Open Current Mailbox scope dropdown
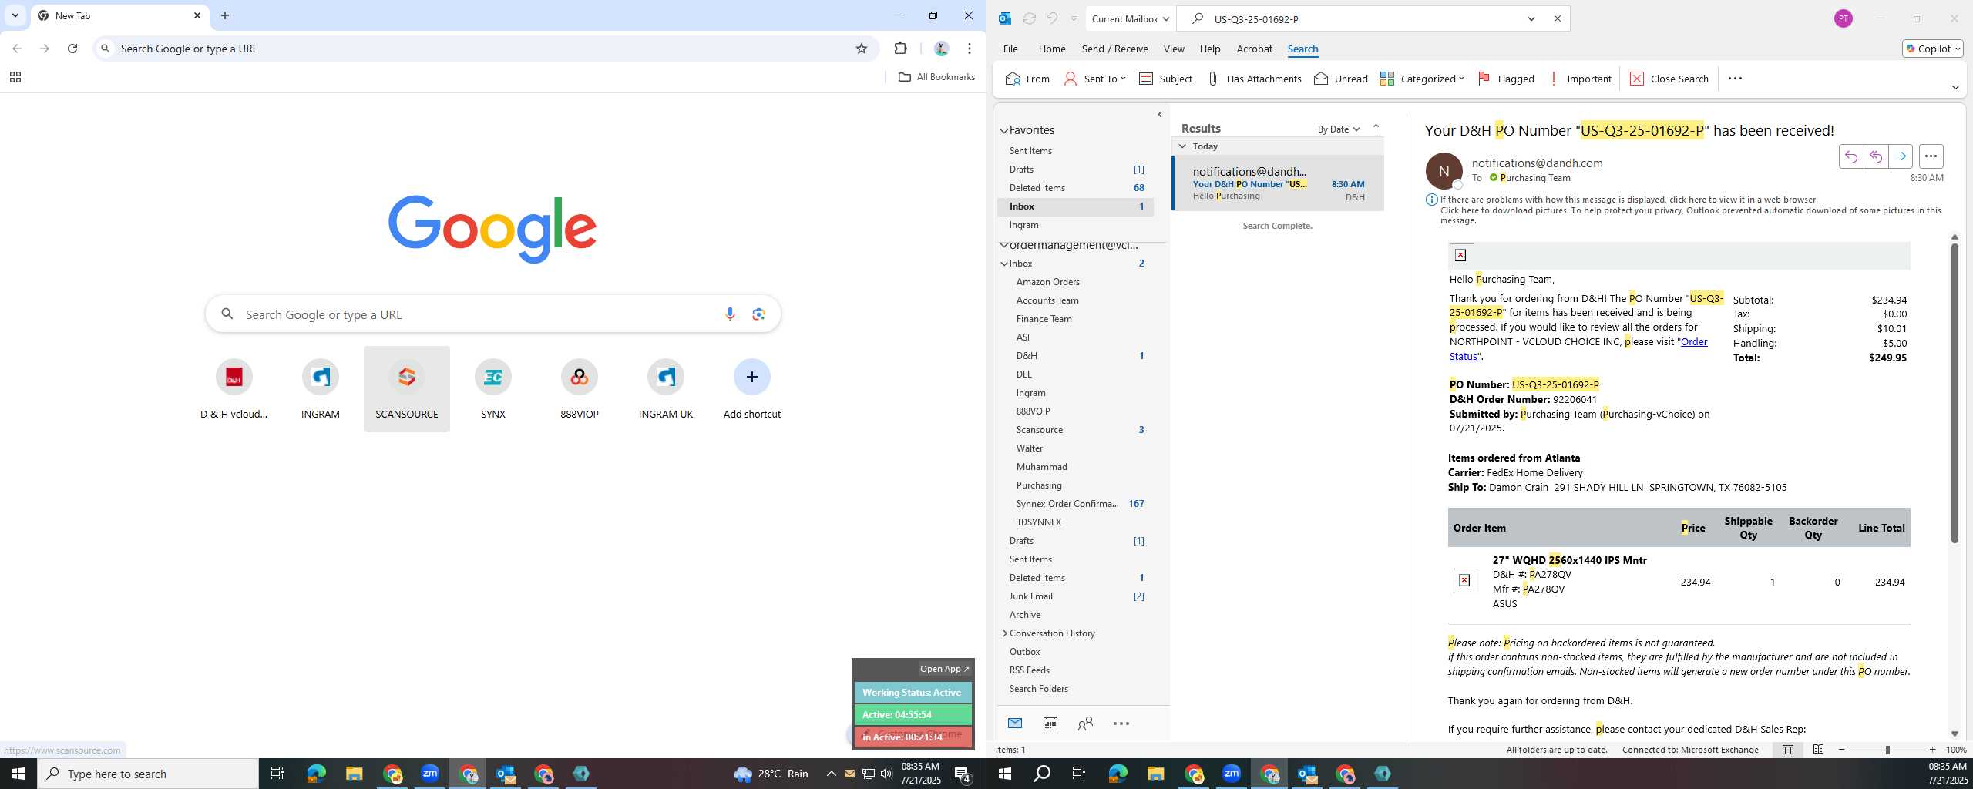This screenshot has height=789, width=1973. (1131, 18)
